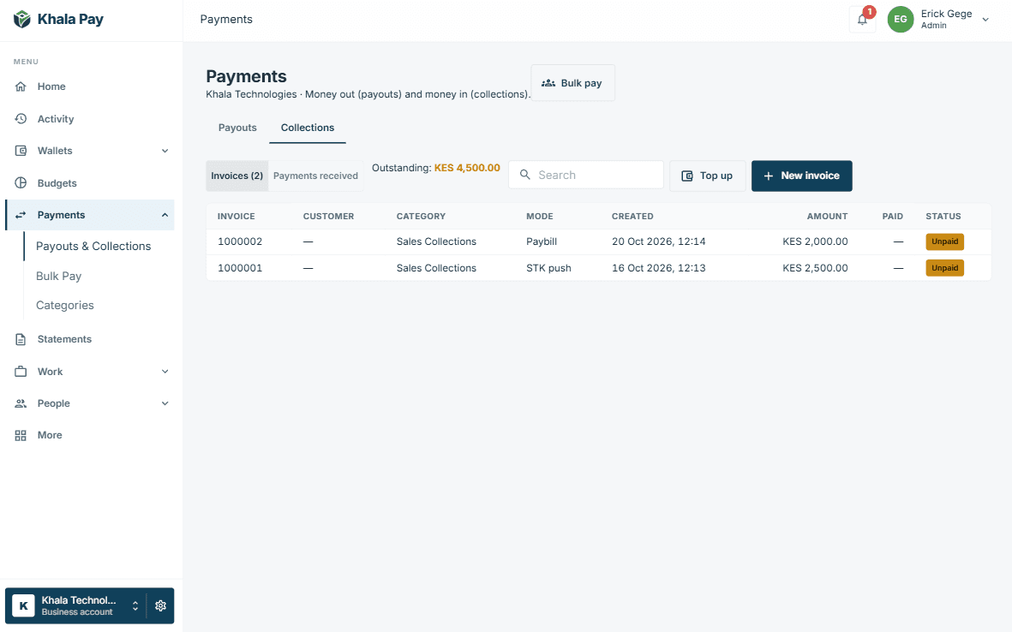Open the business account switcher arrows
The height and width of the screenshot is (632, 1012).
135,605
